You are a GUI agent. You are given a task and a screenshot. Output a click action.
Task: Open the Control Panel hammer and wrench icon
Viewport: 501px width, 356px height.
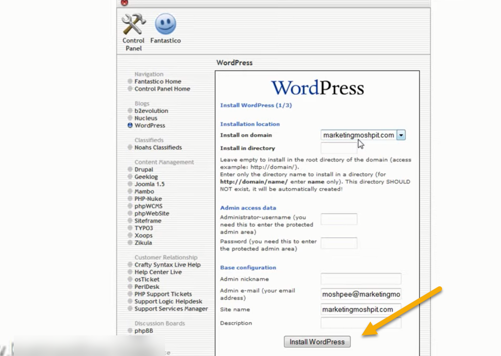pos(134,24)
